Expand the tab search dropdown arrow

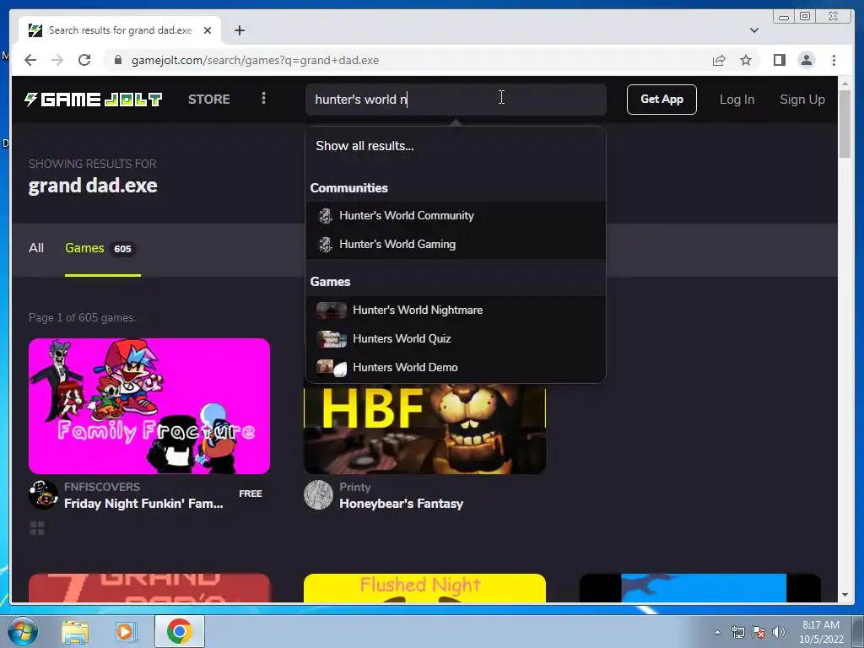(x=753, y=30)
